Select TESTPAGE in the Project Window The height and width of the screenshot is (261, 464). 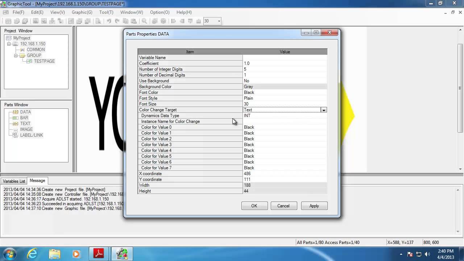pyautogui.click(x=44, y=61)
